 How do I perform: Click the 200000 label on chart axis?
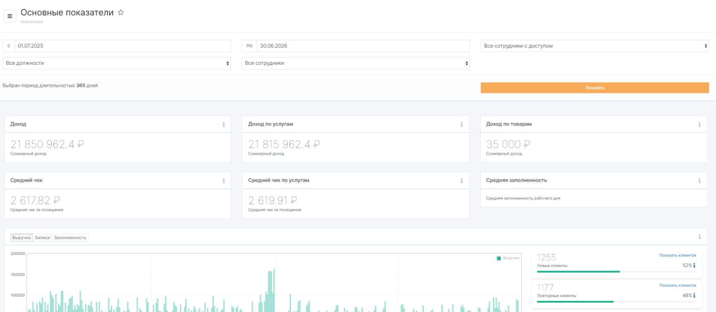coord(18,254)
